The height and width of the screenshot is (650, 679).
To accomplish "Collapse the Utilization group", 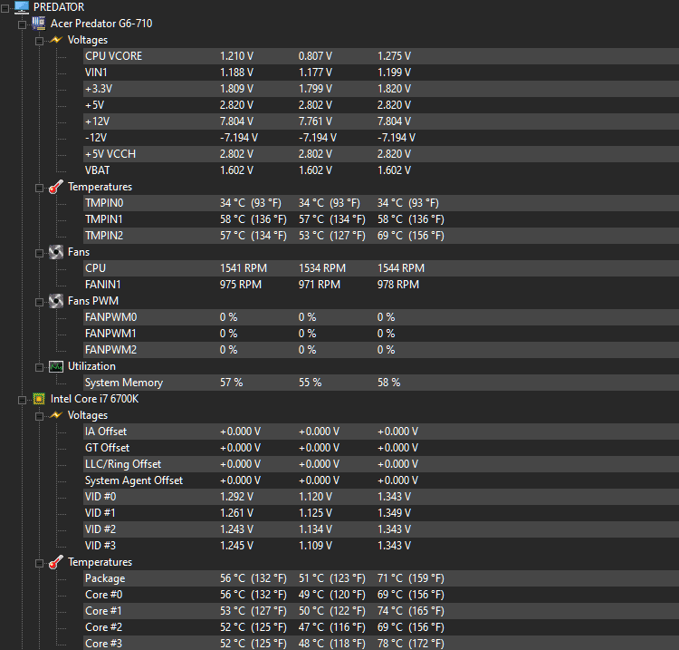I will click(40, 368).
